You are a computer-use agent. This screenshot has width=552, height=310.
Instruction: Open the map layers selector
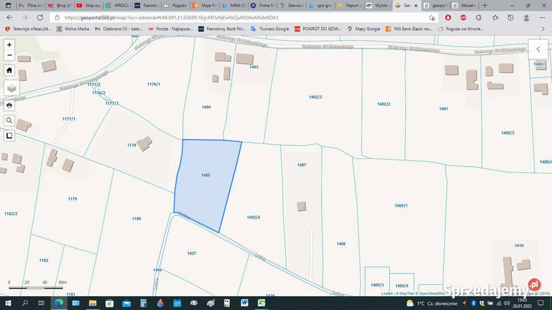click(x=11, y=88)
